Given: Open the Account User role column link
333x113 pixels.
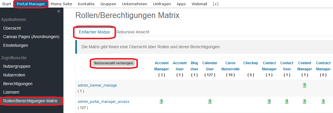Looking at the screenshot, I should [x=180, y=66].
